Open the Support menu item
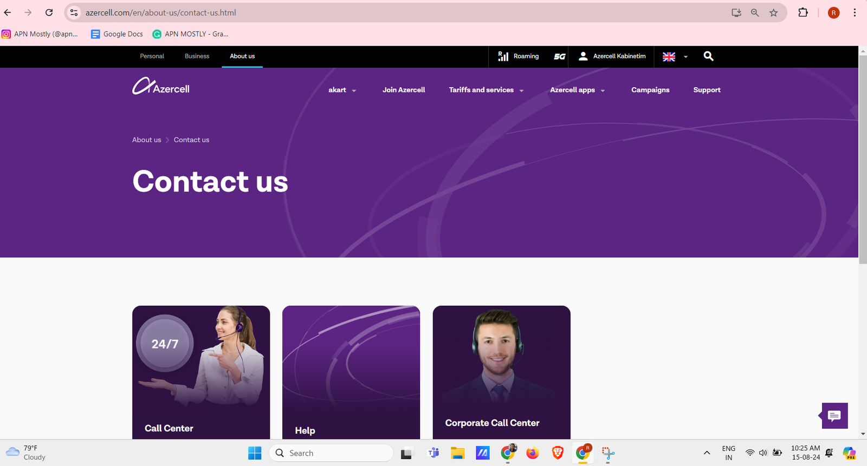 pos(707,90)
